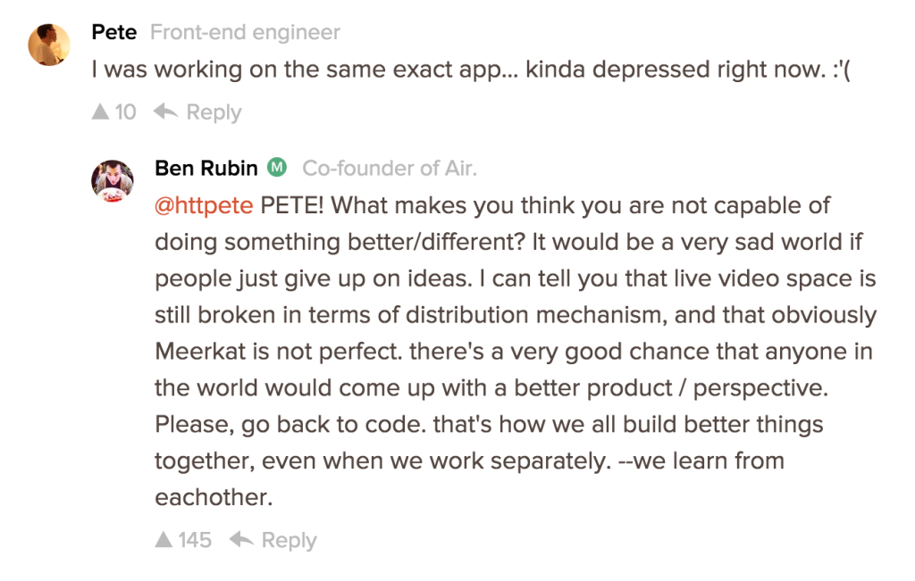The image size is (915, 581).
Task: Click the vote count 145 next to the arrow
Action: [194, 539]
